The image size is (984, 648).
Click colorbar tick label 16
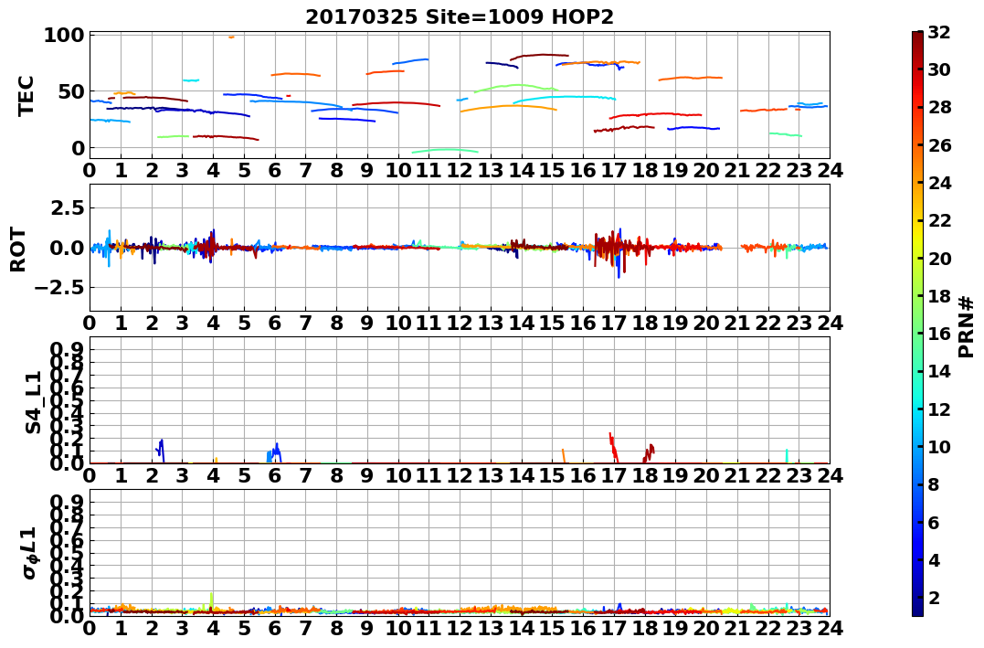click(x=939, y=334)
